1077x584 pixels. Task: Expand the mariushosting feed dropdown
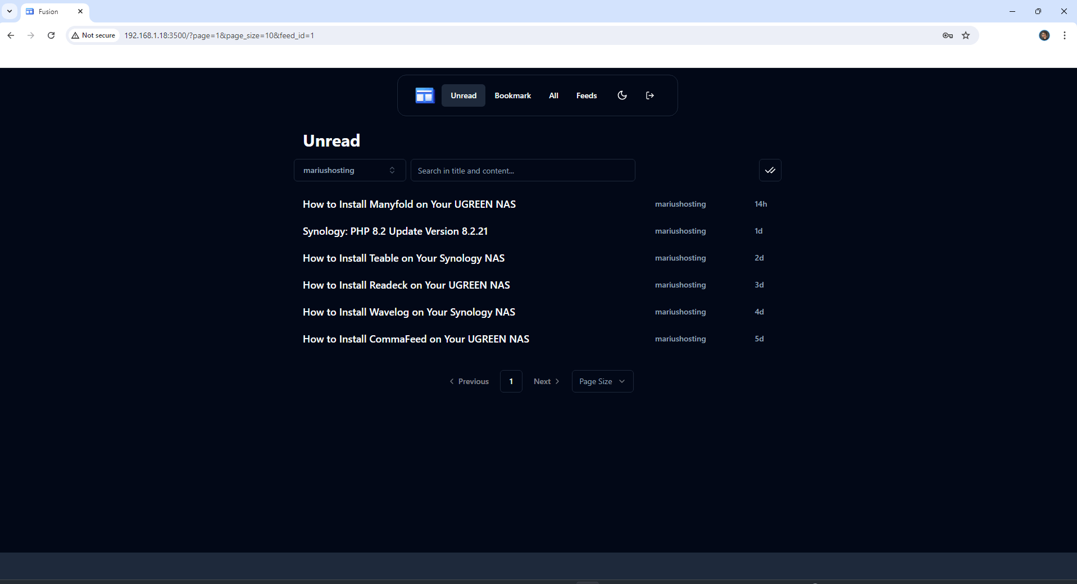pyautogui.click(x=349, y=170)
